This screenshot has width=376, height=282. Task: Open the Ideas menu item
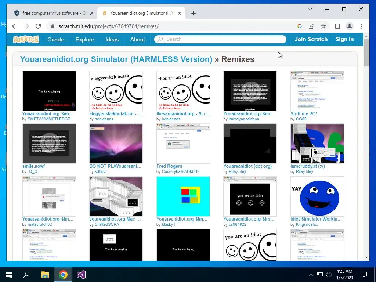pyautogui.click(x=112, y=40)
